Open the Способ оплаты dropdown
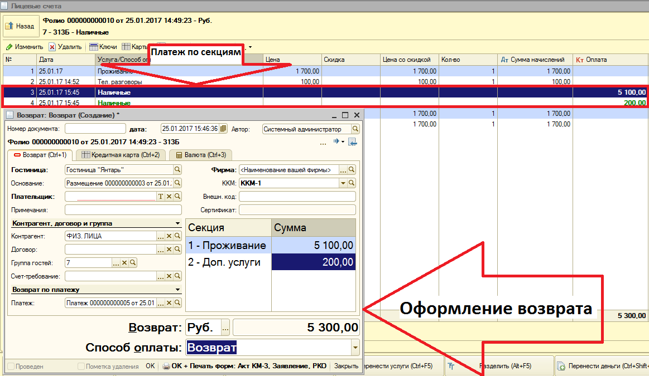The width and height of the screenshot is (649, 376). click(355, 348)
